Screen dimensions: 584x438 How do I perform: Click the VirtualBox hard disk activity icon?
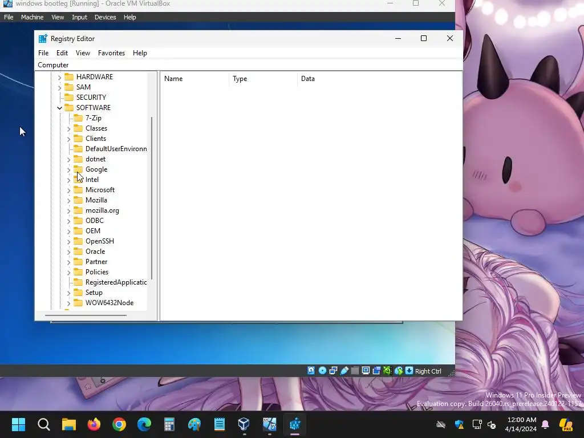[x=311, y=371]
